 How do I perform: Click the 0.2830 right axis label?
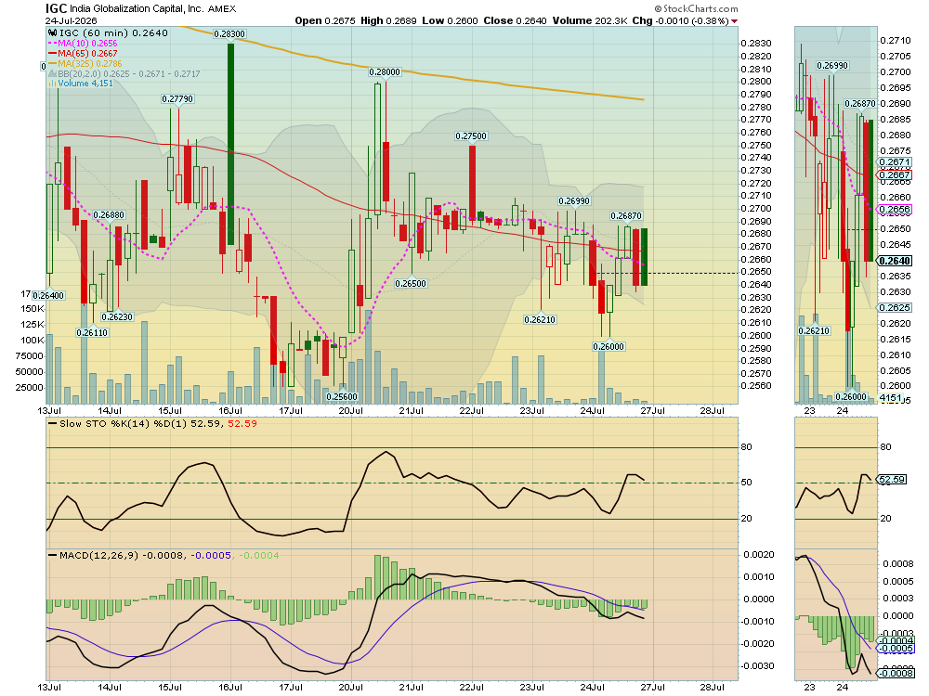[x=756, y=44]
